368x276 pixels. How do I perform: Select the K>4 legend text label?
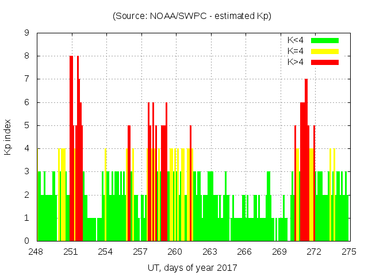tap(296, 62)
